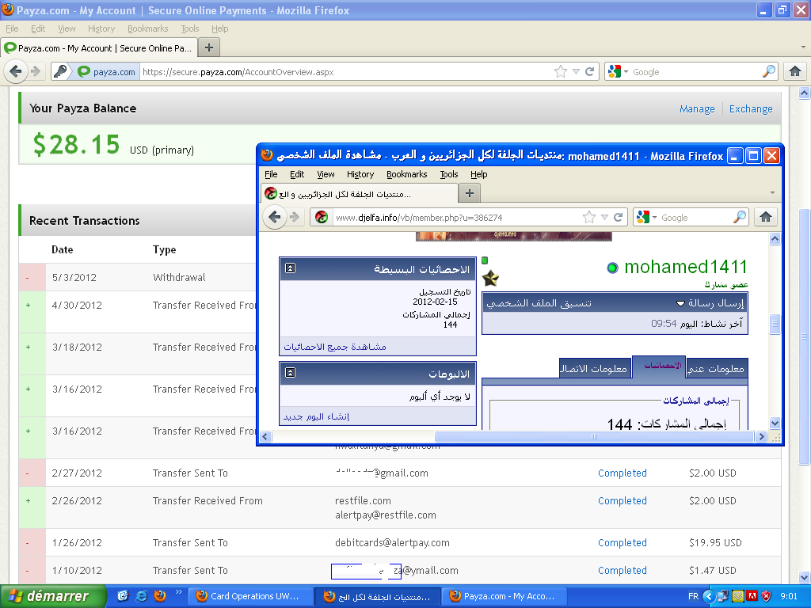
Task: Click the djelfa window vertical scrollbar thumb
Action: pyautogui.click(x=775, y=324)
